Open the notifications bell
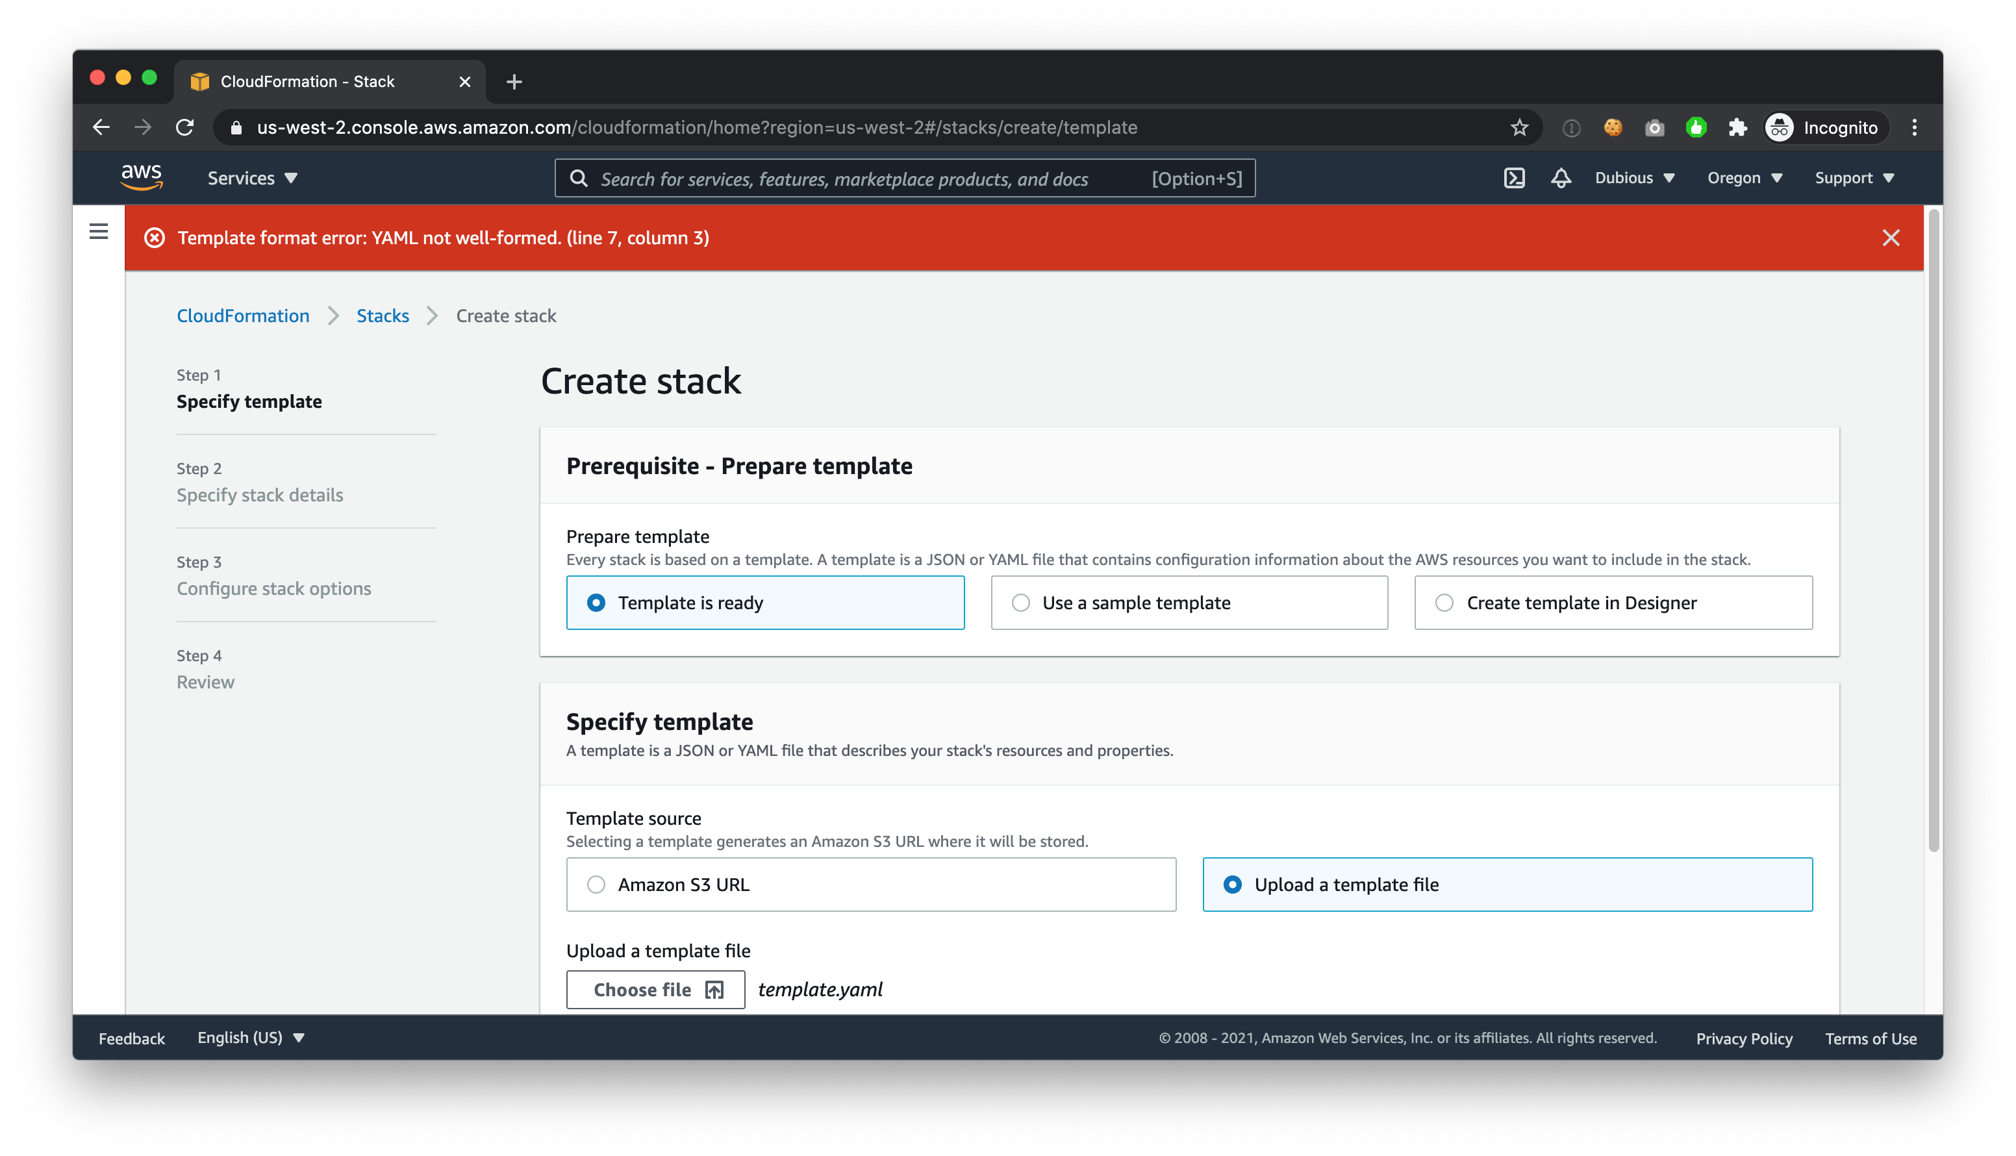 click(x=1560, y=178)
